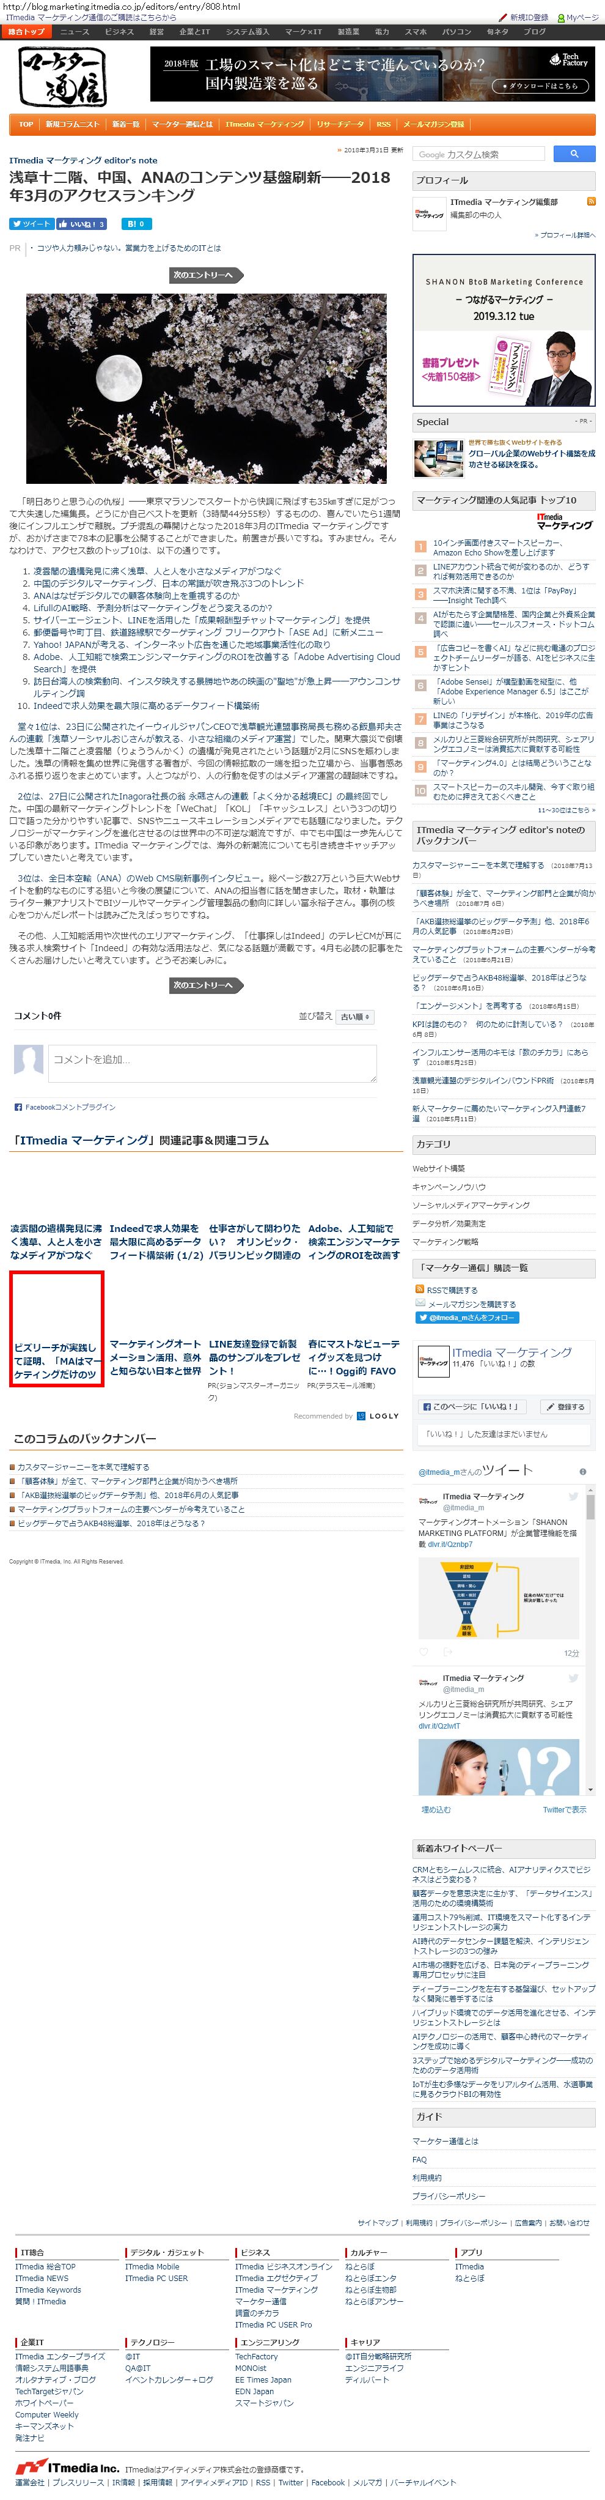605x2500 pixels.
Task: Click the mail icon for メールマガジンを購読する
Action: click(x=420, y=1304)
